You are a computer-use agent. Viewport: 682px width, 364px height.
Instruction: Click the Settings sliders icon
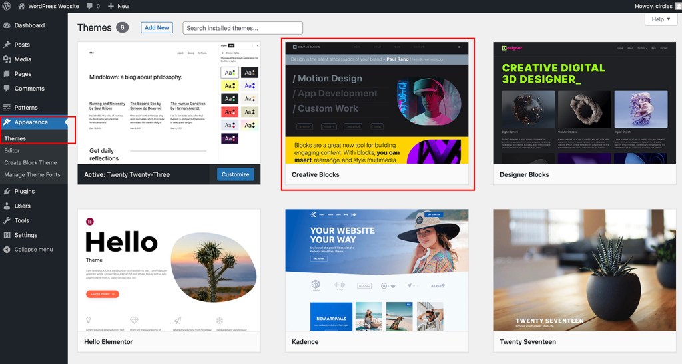(x=7, y=235)
